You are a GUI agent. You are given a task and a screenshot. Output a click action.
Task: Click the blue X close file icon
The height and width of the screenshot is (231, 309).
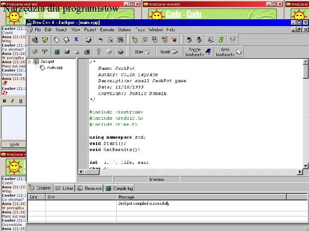coord(76,39)
